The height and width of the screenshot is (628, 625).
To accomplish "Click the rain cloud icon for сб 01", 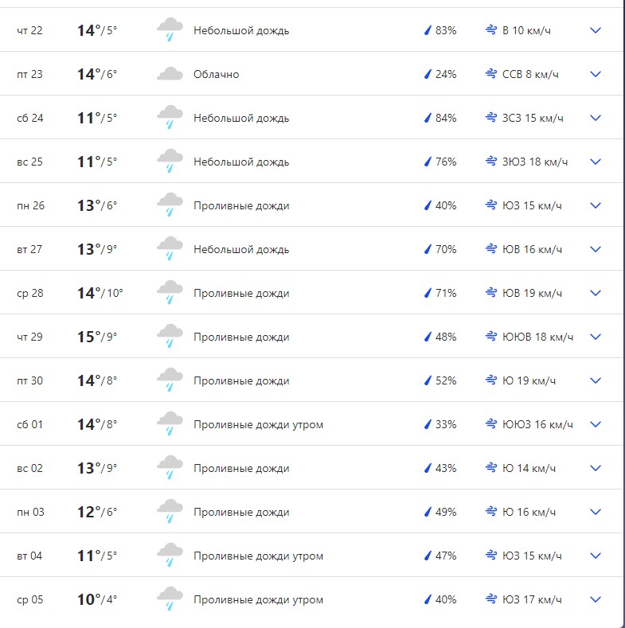I will [x=170, y=424].
